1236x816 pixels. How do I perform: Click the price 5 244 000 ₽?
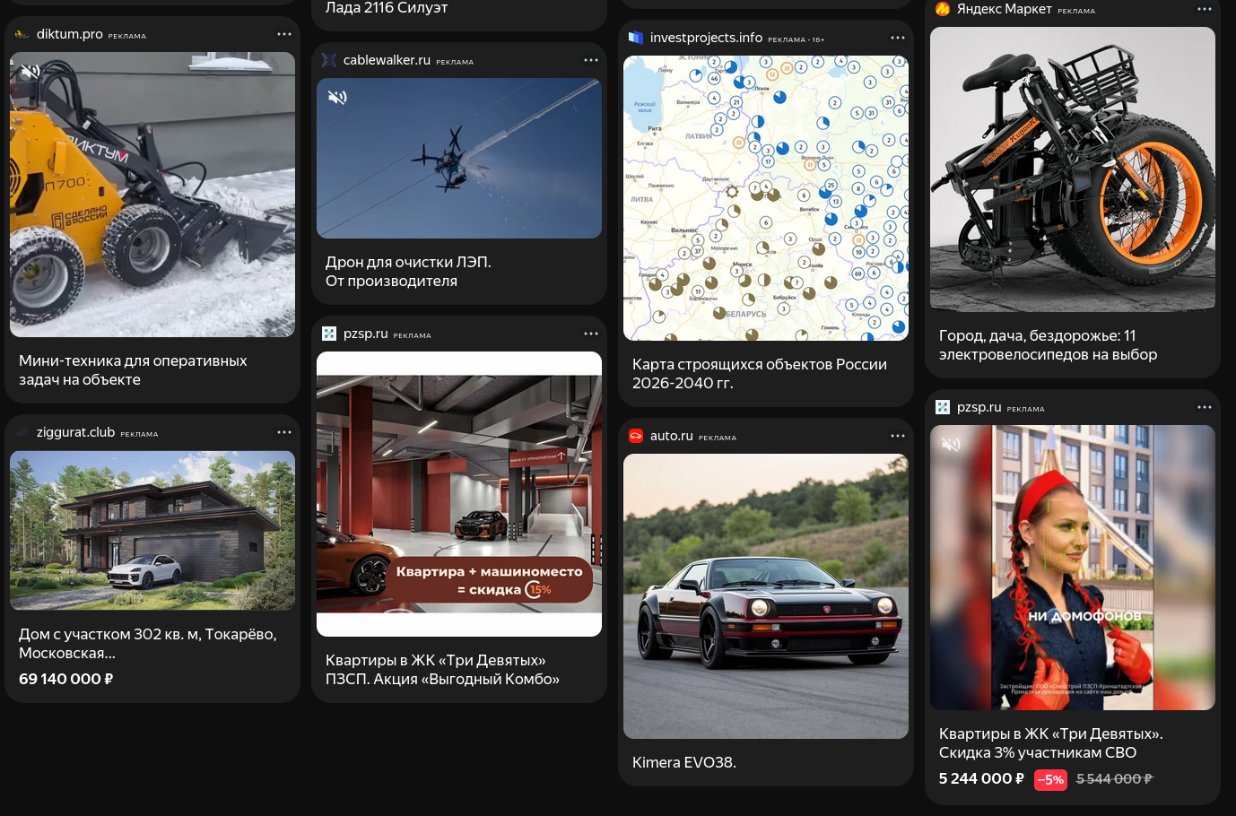[x=981, y=778]
